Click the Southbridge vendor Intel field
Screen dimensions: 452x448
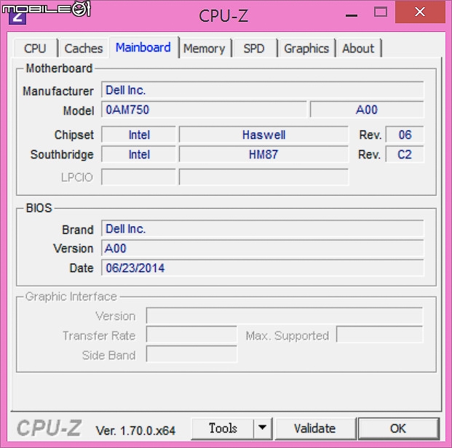coord(138,154)
